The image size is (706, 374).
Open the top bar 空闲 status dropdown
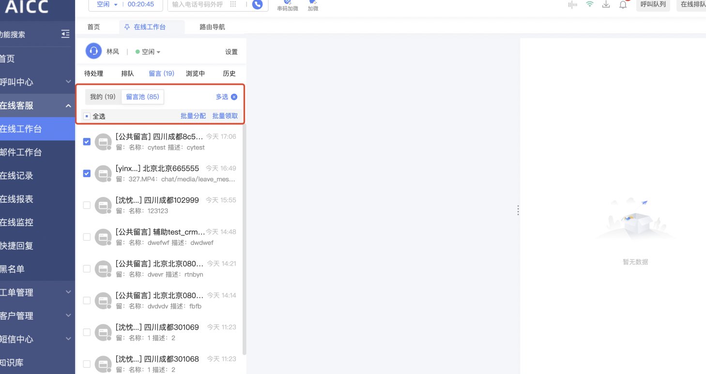click(107, 4)
